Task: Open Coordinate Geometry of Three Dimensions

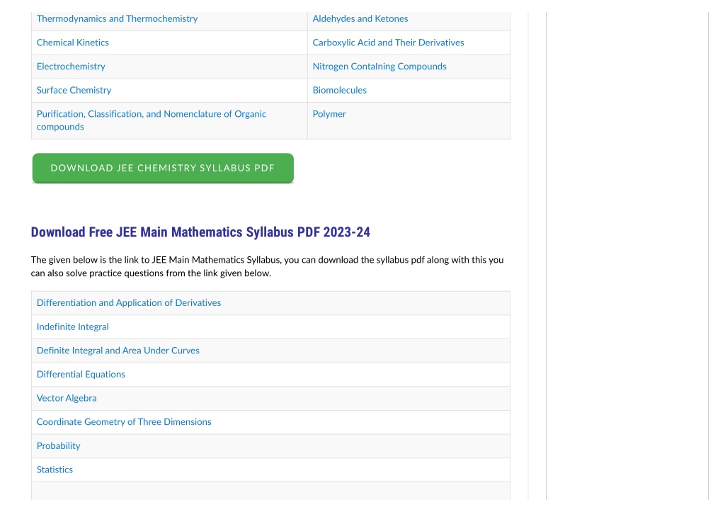Action: click(x=124, y=422)
